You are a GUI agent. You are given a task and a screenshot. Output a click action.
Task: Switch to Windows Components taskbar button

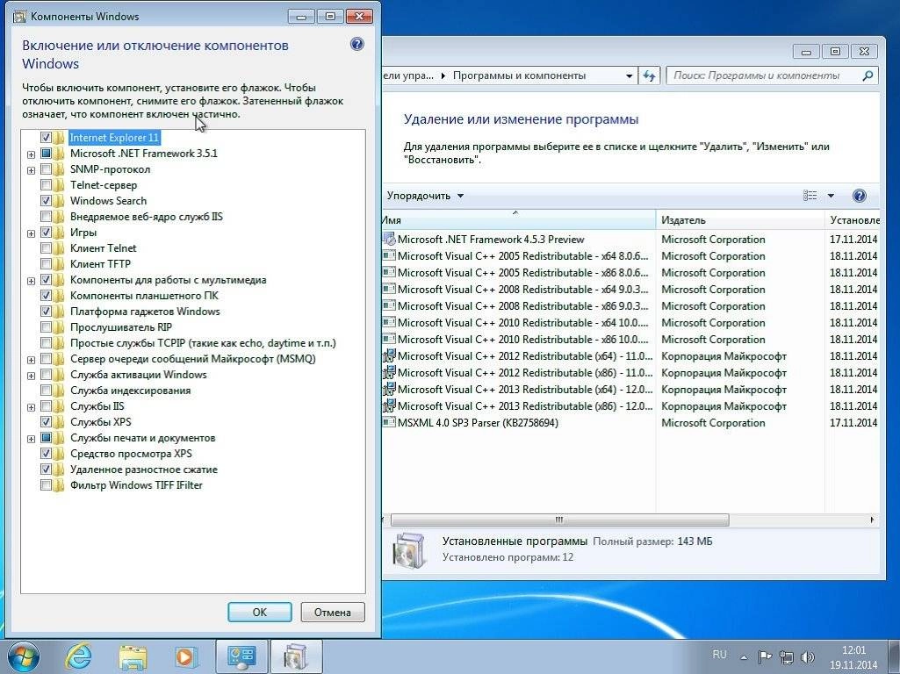296,656
